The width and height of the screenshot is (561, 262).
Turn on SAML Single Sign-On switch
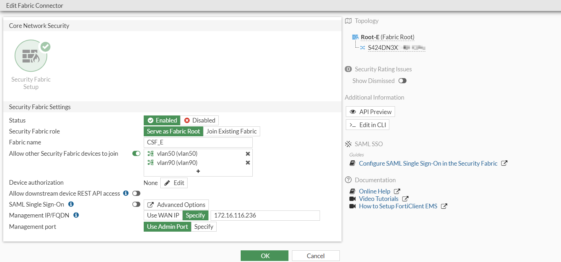(136, 204)
